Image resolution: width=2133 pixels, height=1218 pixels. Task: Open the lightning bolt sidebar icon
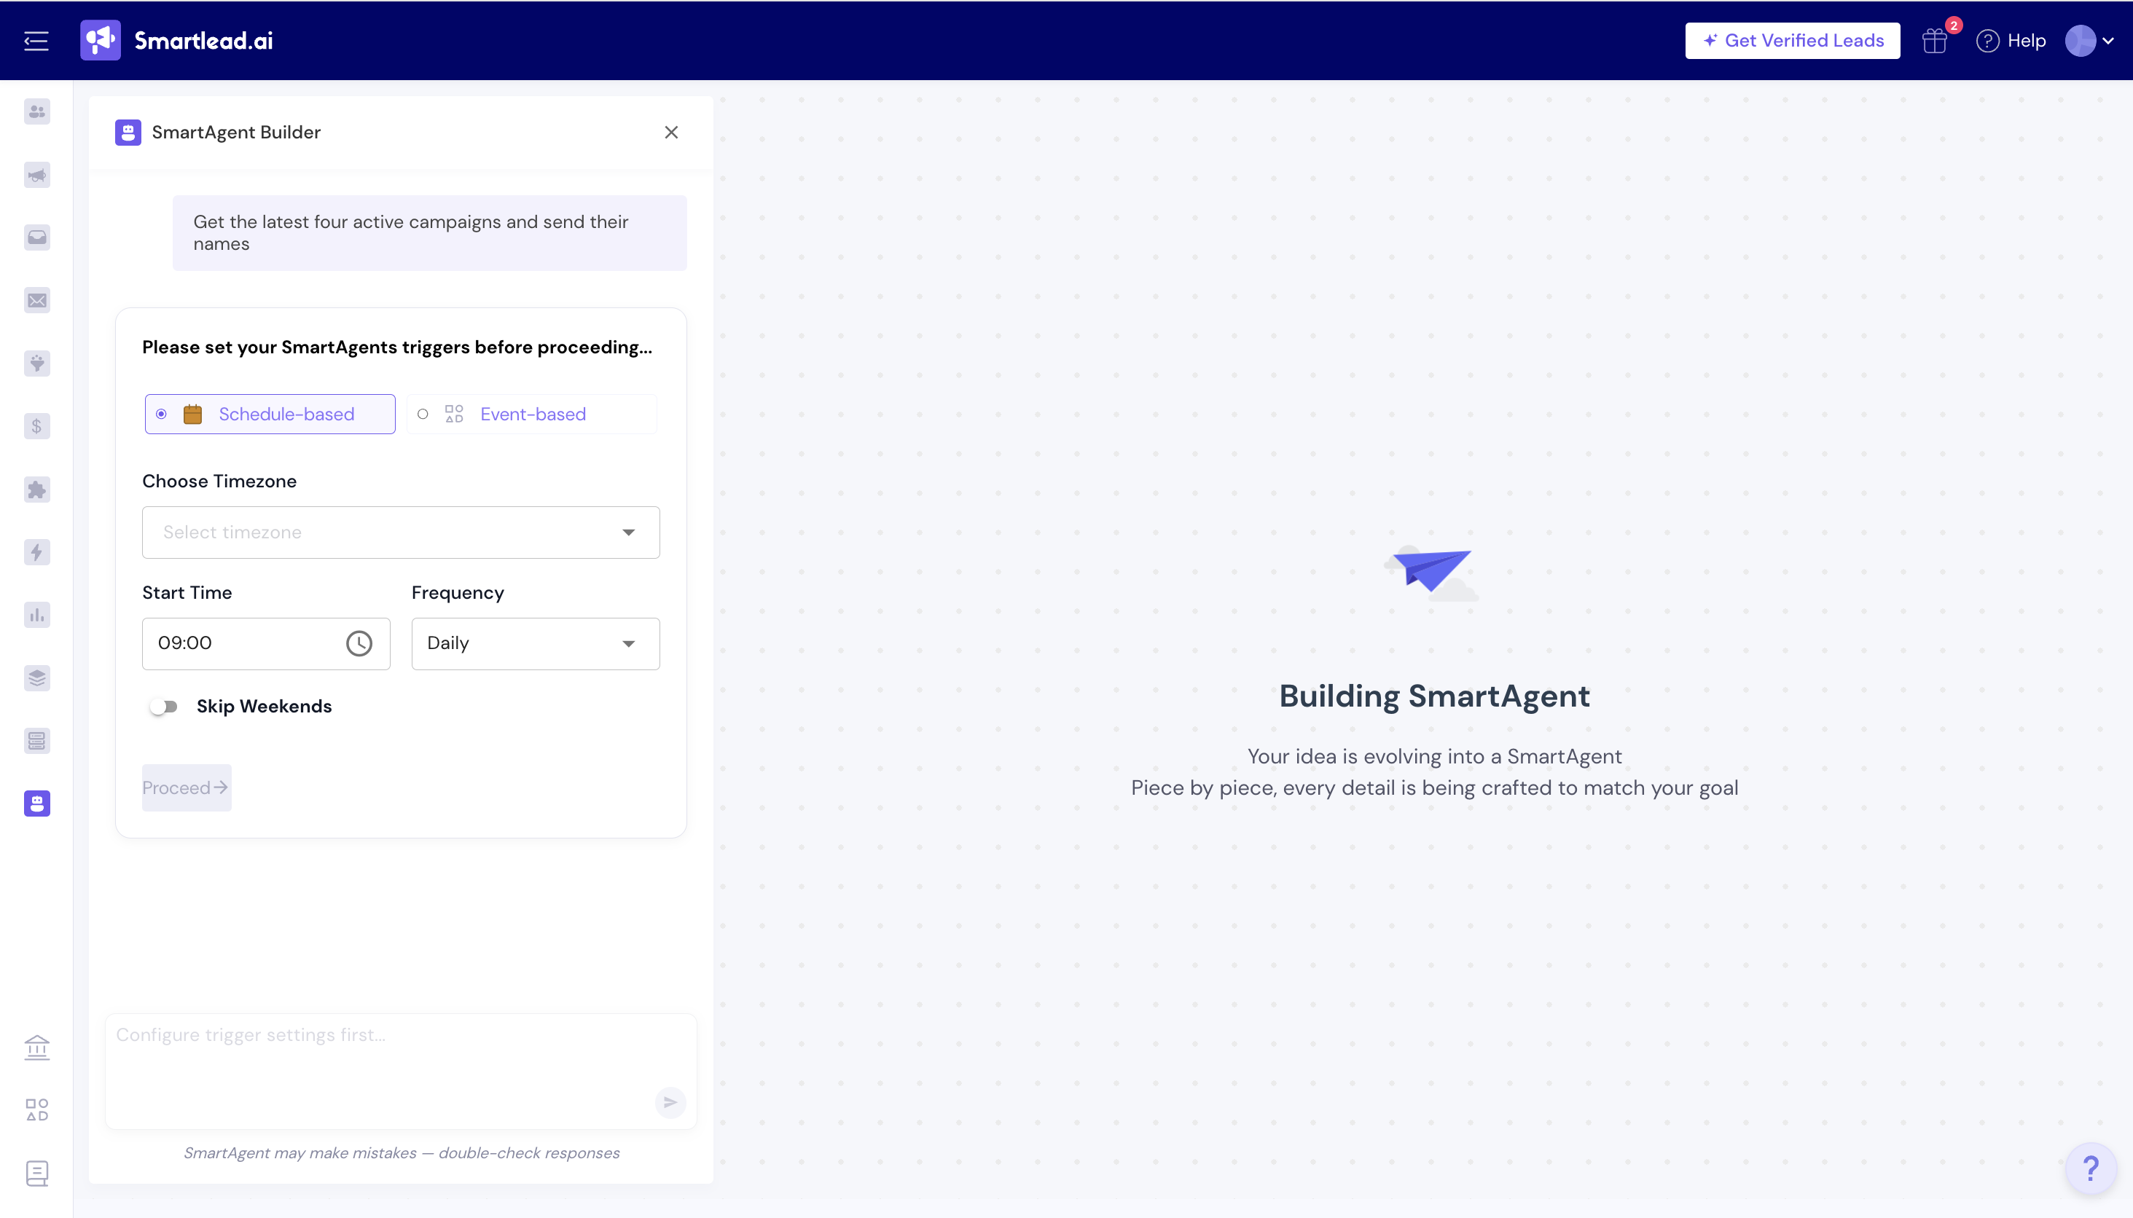tap(37, 552)
